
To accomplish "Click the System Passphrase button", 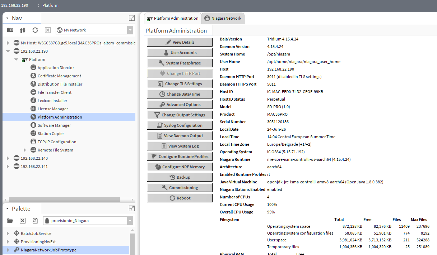I will click(180, 63).
